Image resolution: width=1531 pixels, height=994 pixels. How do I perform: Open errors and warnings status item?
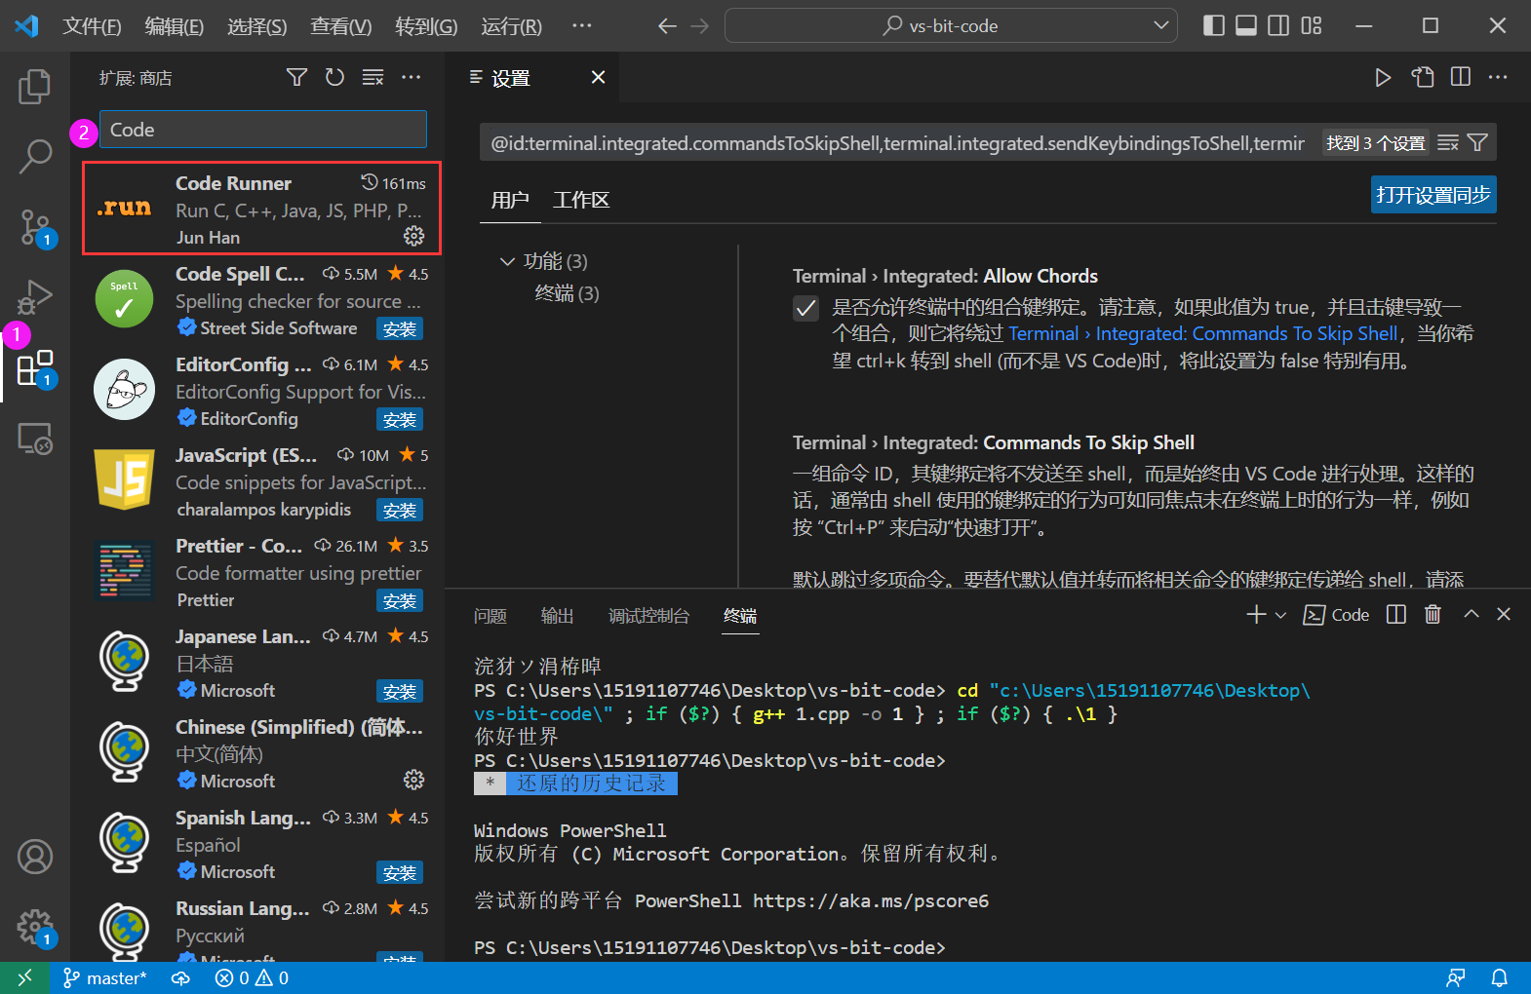point(252,977)
